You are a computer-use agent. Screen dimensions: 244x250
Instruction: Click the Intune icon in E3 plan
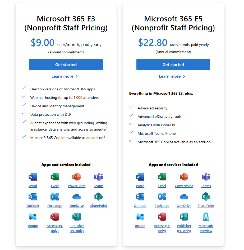[33, 217]
